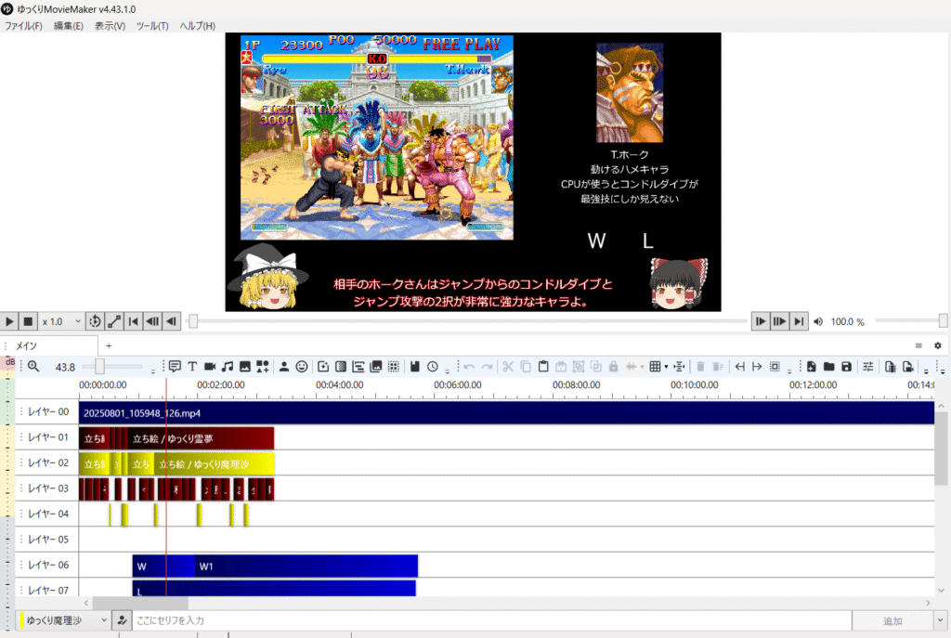The height and width of the screenshot is (638, 951).
Task: Add a character portrait item with the person icon
Action: click(x=284, y=366)
